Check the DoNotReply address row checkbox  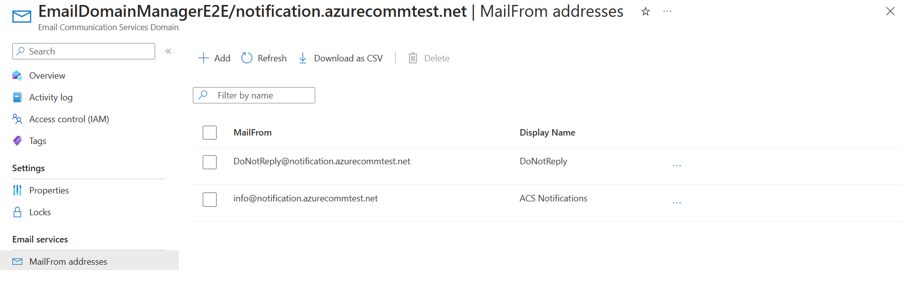pyautogui.click(x=210, y=162)
